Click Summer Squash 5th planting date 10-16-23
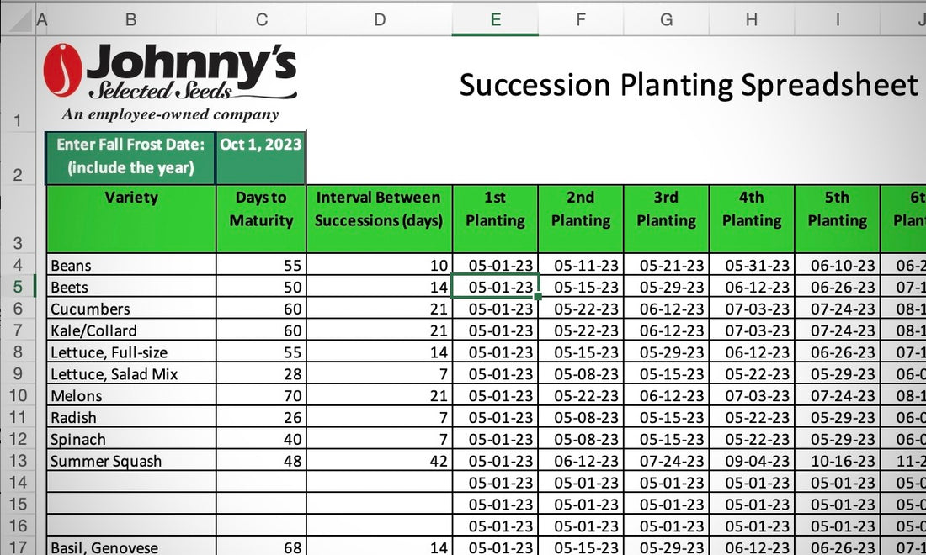Screen dimensions: 926x555 (x=837, y=461)
